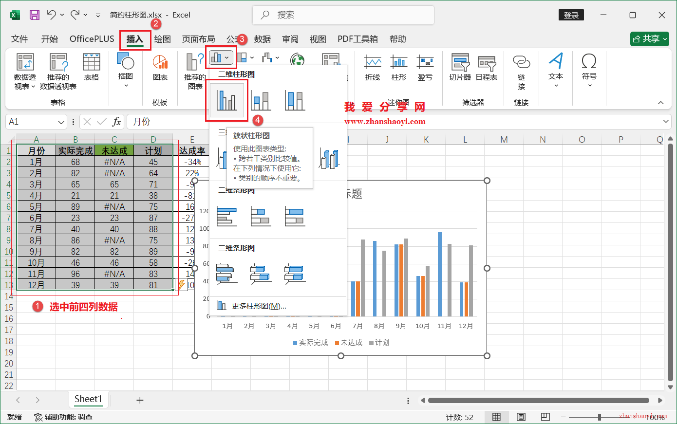Select the Clustered Column chart type

tap(226, 99)
